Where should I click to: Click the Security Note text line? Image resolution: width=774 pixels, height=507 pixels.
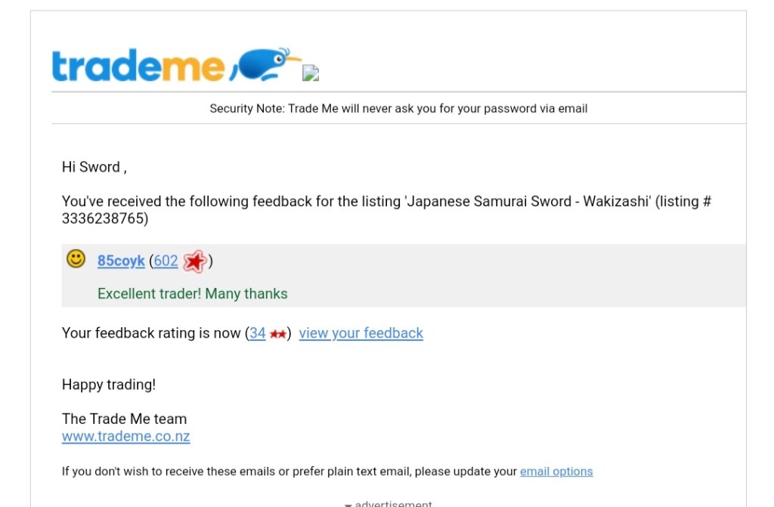398,108
